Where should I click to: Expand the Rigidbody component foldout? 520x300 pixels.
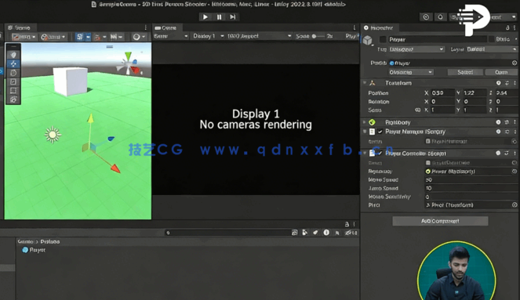point(365,122)
